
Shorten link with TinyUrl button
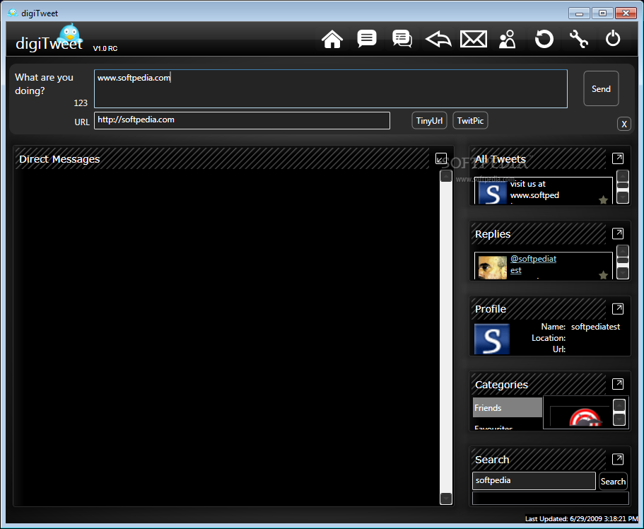coord(429,120)
